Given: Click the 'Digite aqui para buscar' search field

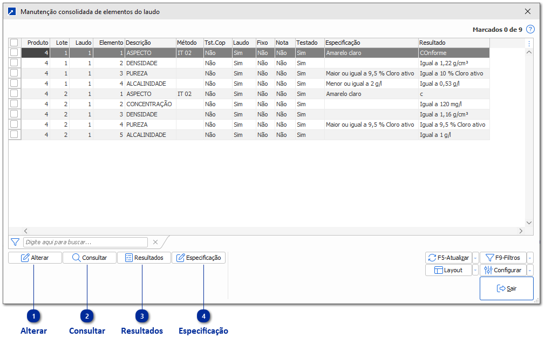Looking at the screenshot, I should [85, 242].
